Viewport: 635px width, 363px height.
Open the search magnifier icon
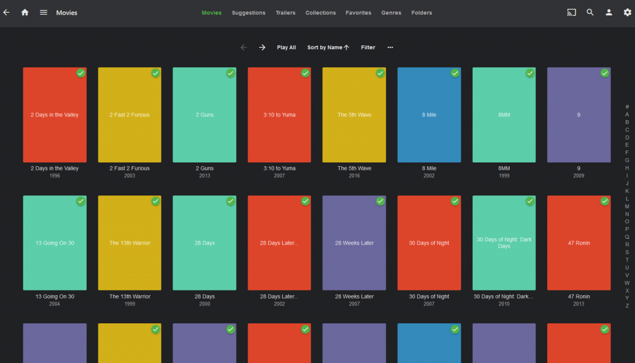590,12
